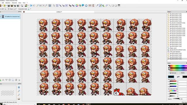The width and height of the screenshot is (187, 105).
Task: Adjust the Opacity slider
Action: 176,99
